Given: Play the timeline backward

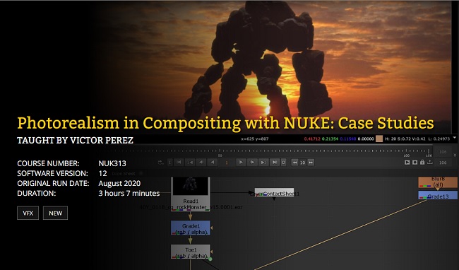Looking at the screenshot, I should pyautogui.click(x=213, y=163).
